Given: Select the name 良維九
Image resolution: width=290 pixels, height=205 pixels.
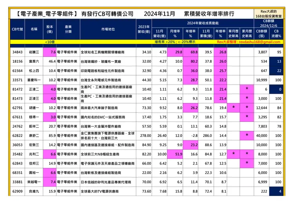Looking at the screenshot, I should click(34, 191).
